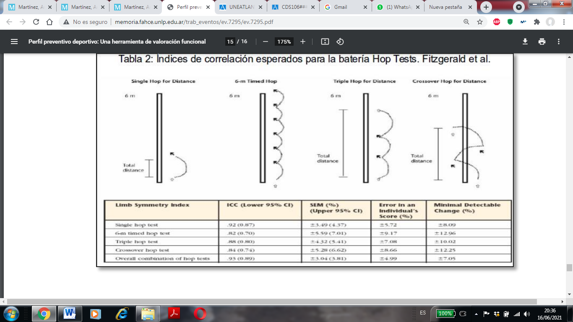Switch to the UNEATLAN tab

coord(241,7)
